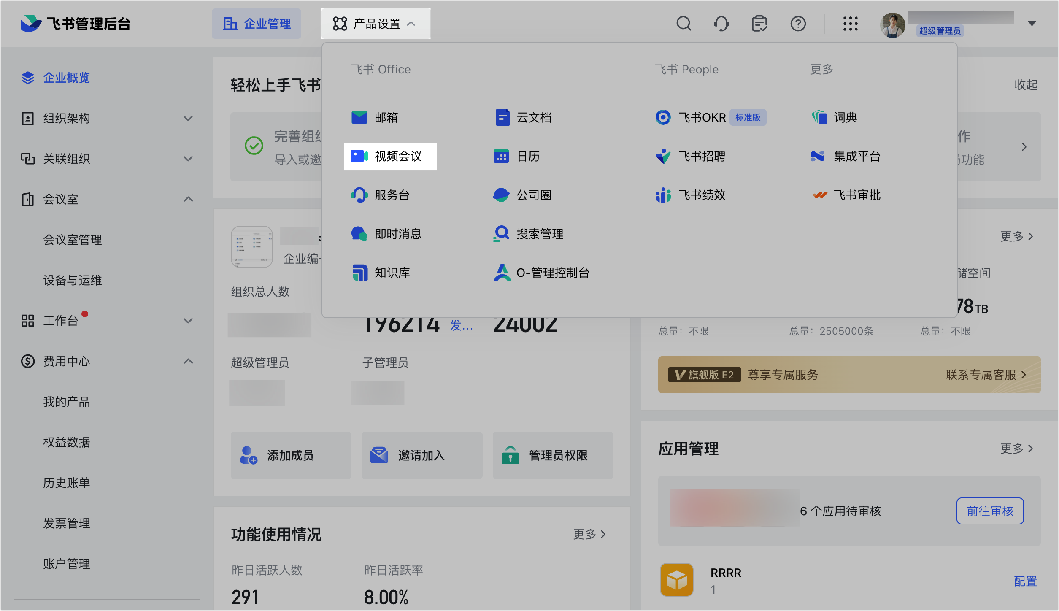Image resolution: width=1059 pixels, height=611 pixels.
Task: Click the RRRR app box icon
Action: tap(676, 579)
